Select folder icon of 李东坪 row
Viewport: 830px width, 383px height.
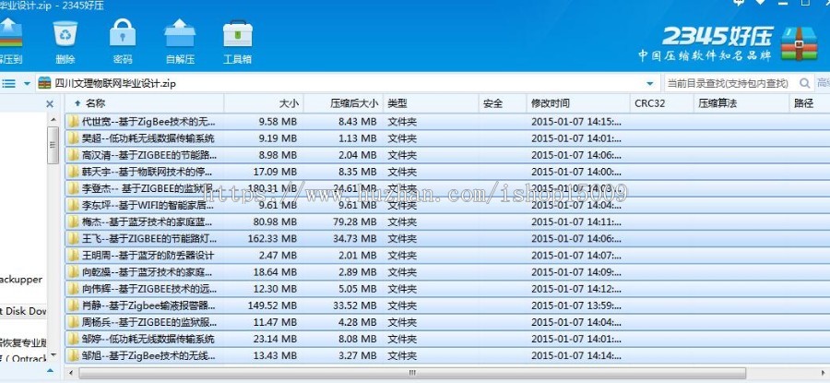(x=74, y=205)
